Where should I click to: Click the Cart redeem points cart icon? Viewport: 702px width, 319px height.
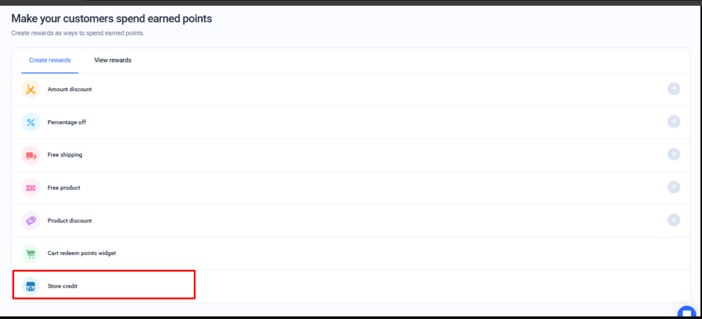click(30, 254)
